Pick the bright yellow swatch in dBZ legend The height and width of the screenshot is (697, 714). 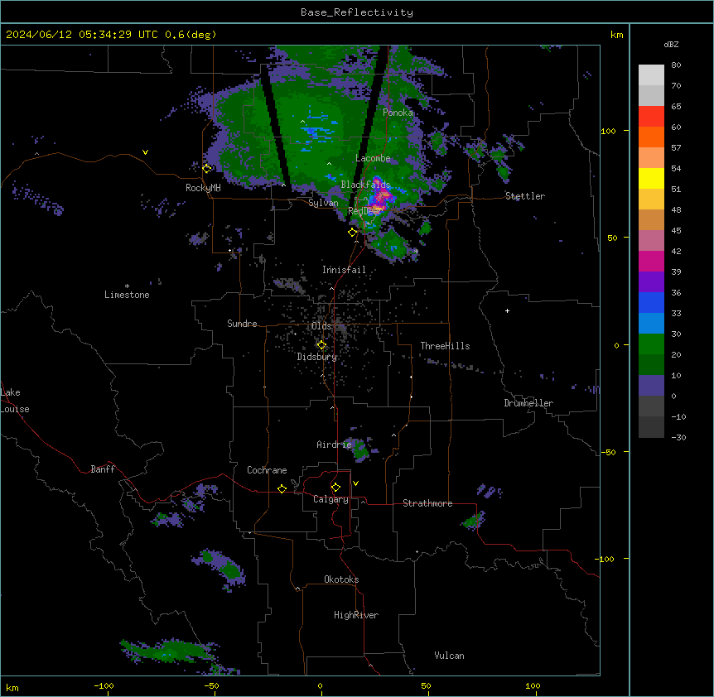pos(651,178)
